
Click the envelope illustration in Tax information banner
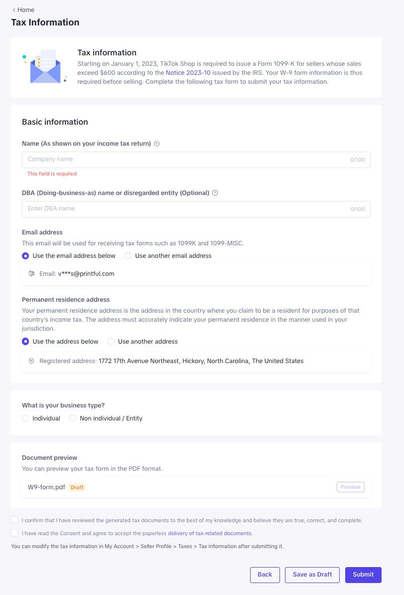45,67
